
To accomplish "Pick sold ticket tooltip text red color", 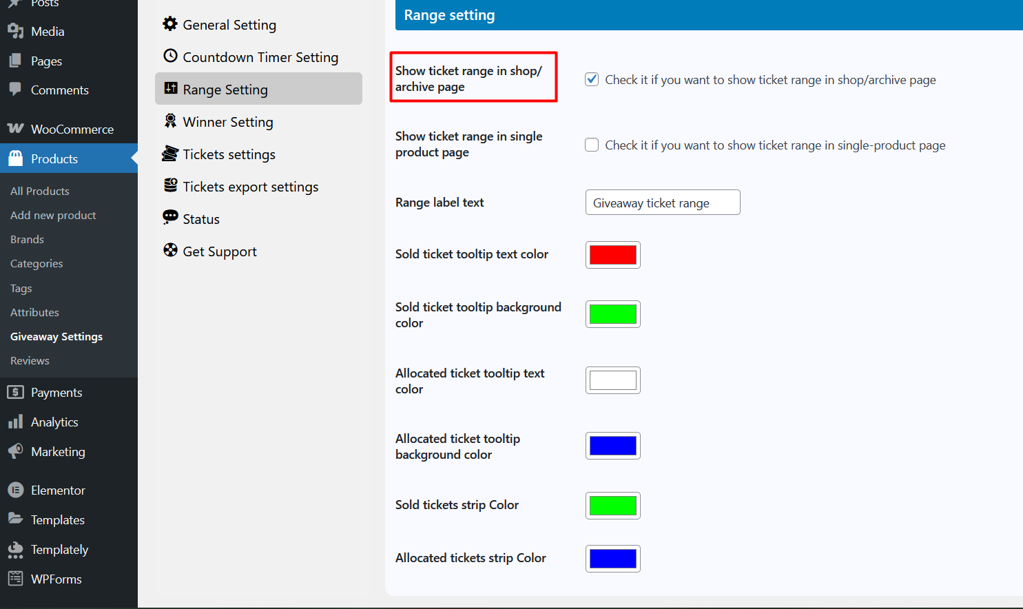I will [x=612, y=255].
